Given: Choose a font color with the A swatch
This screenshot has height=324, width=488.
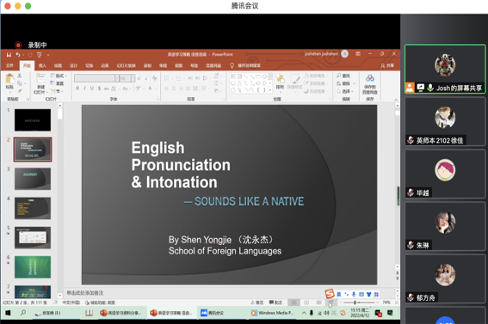Looking at the screenshot, I should 150,89.
